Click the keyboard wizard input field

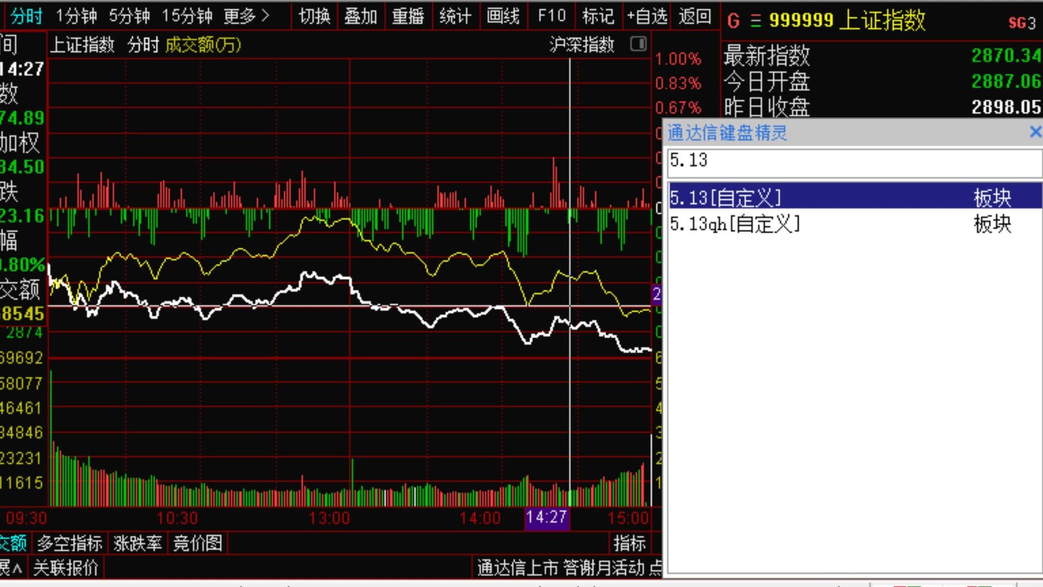pyautogui.click(x=854, y=163)
